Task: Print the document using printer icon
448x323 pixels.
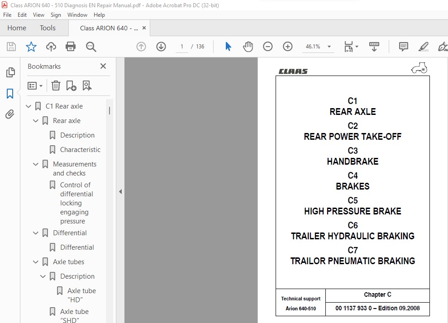Action: tap(71, 47)
